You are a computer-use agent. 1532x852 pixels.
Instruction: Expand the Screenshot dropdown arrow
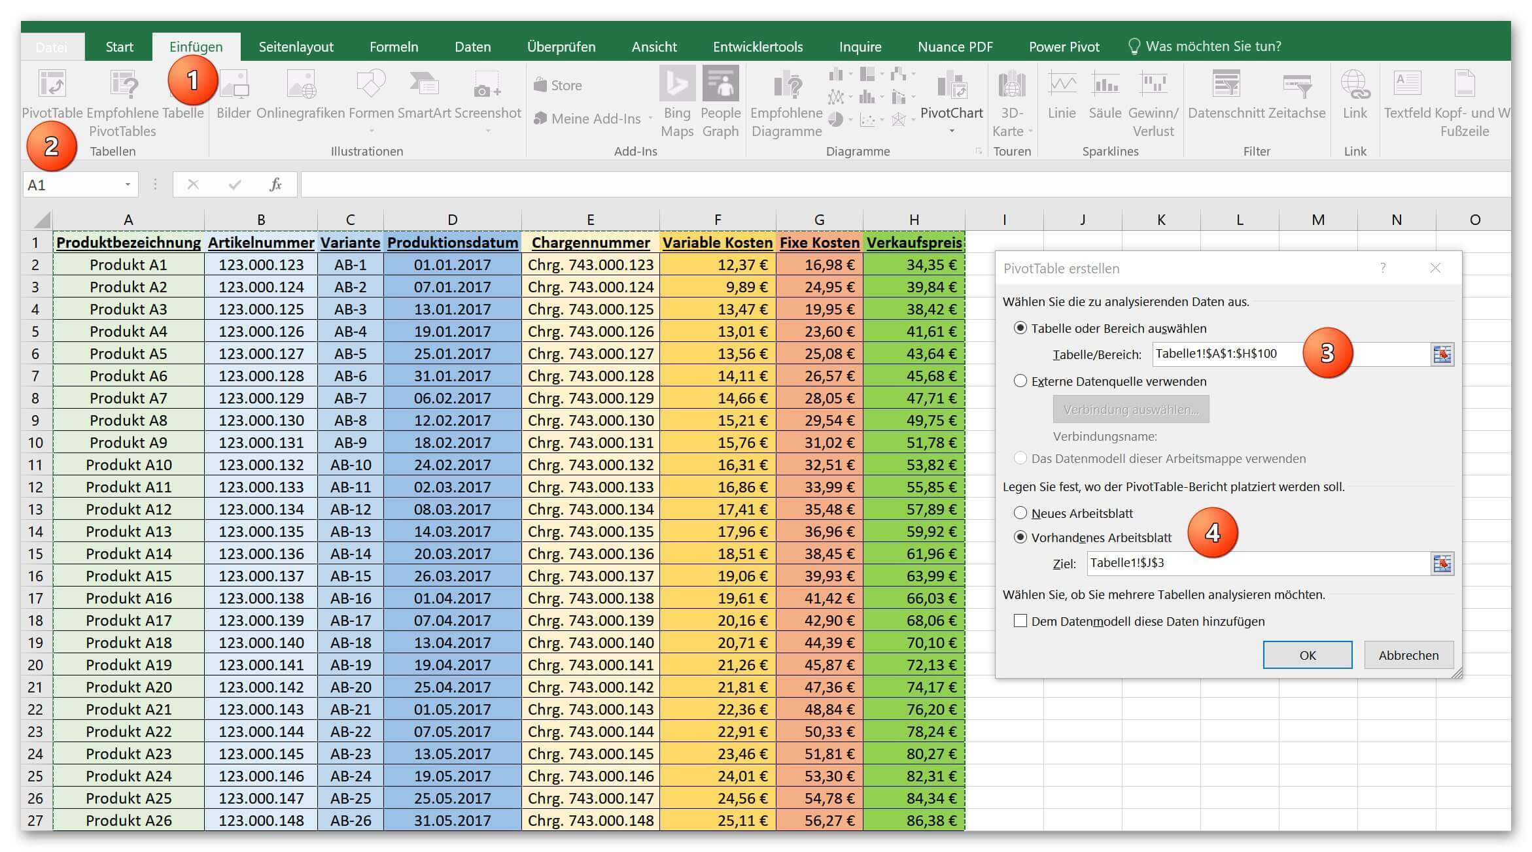coord(488,131)
